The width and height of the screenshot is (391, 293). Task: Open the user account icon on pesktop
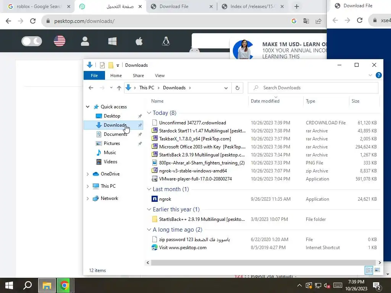click(85, 41)
